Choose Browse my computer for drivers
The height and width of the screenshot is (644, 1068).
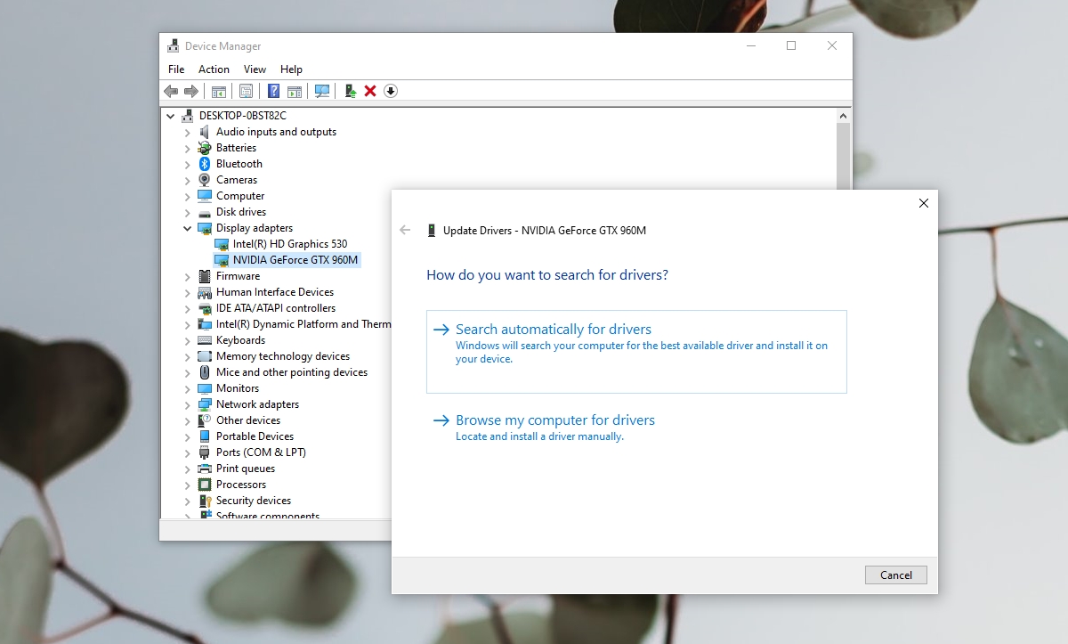[x=554, y=420]
